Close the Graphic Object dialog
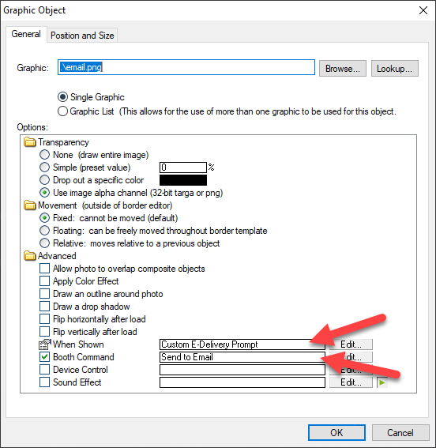Viewport: 436px width, 448px height. pyautogui.click(x=423, y=10)
